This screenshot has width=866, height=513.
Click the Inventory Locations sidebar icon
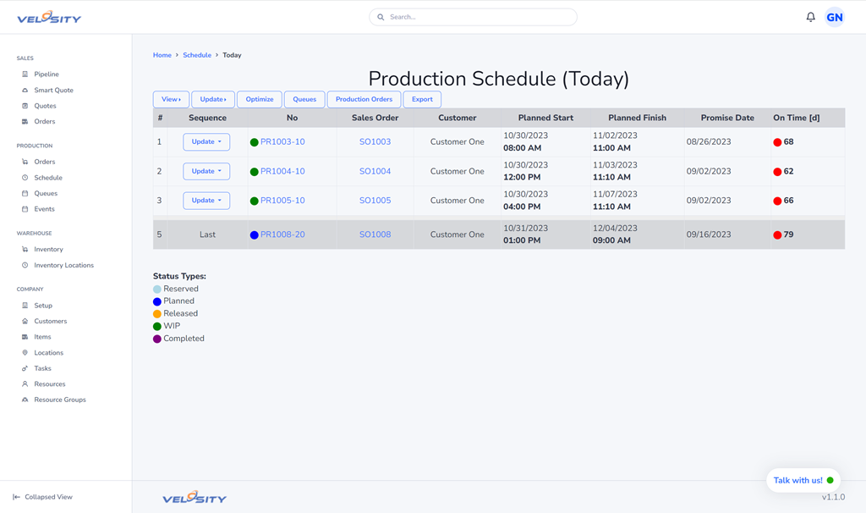point(25,266)
